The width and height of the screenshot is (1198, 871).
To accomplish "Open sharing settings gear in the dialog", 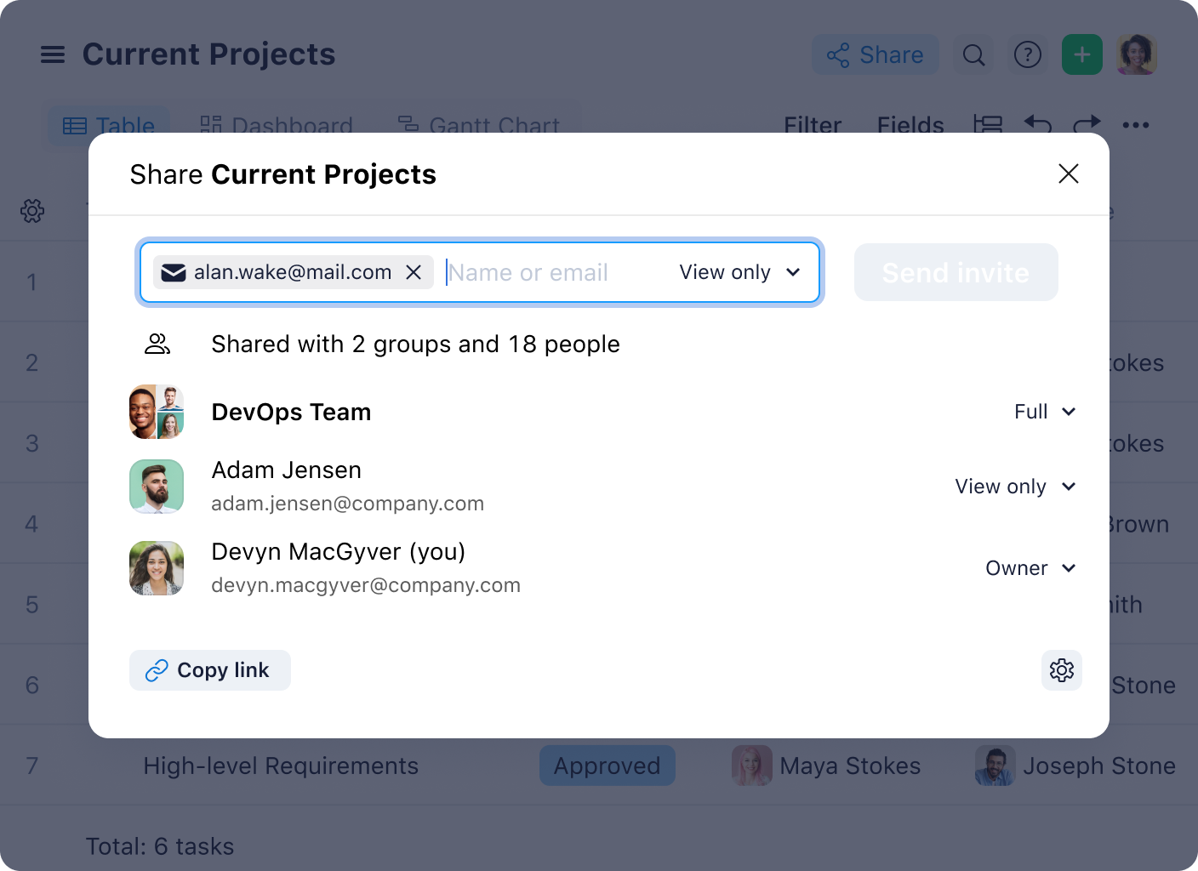I will pyautogui.click(x=1062, y=670).
